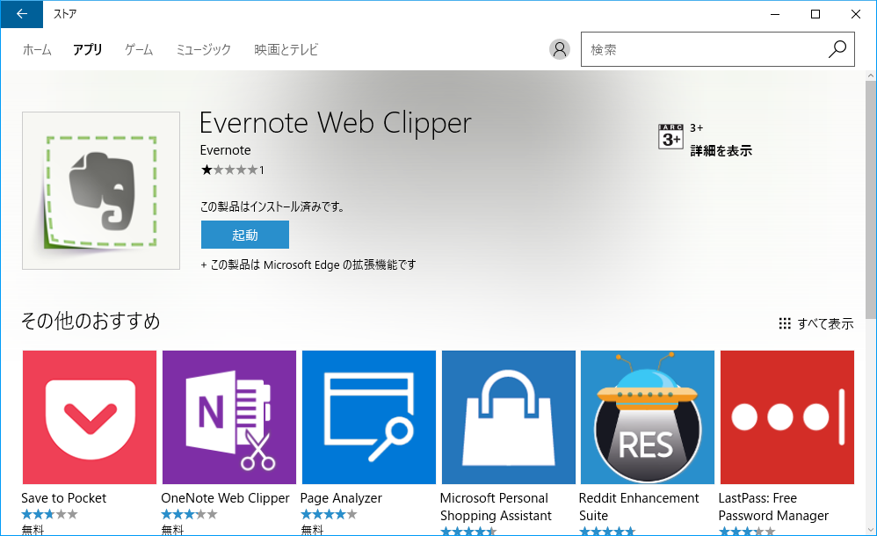Click the Evernote Web Clipper star rating
This screenshot has height=536, width=877.
pos(232,170)
